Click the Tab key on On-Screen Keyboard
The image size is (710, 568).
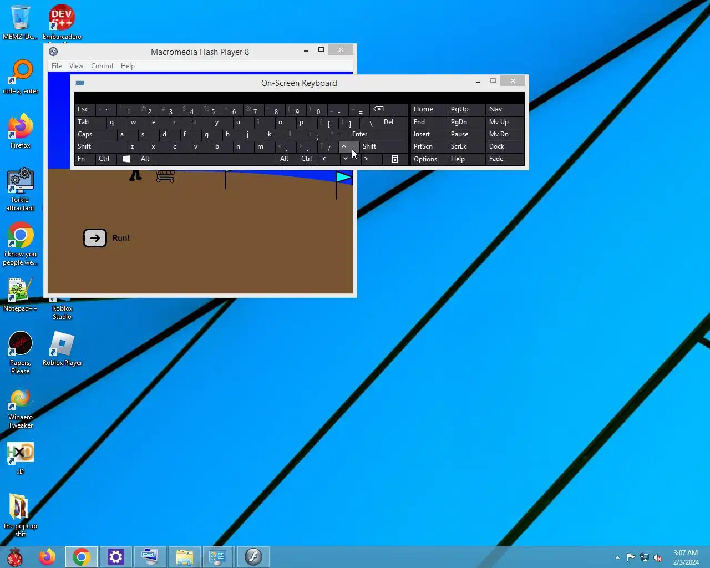[x=90, y=123]
